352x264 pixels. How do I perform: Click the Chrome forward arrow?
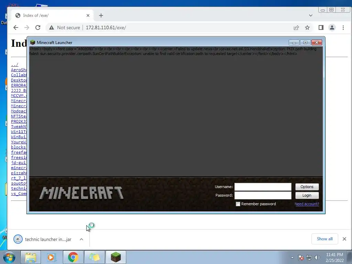[x=27, y=27]
